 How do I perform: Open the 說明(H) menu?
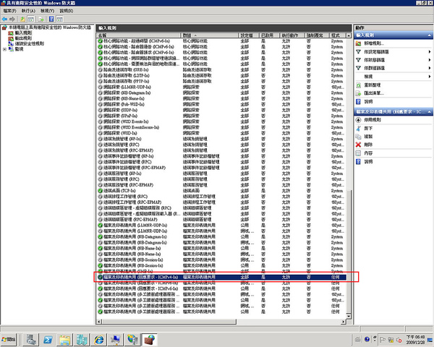tap(67, 11)
